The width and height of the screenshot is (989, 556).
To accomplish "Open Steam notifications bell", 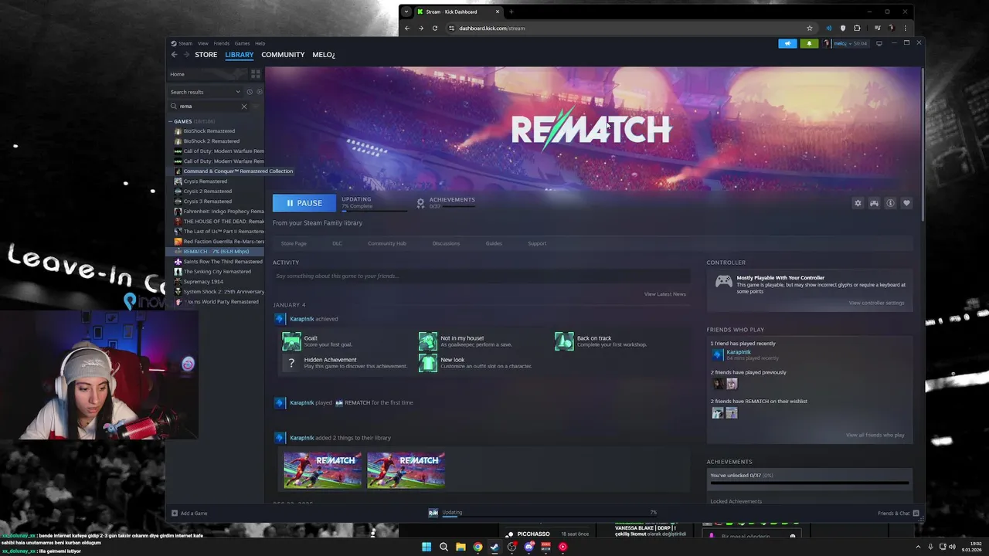I will 809,43.
